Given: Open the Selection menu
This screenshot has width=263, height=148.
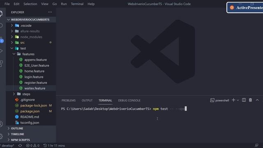Looking at the screenshot, I should (30, 4).
